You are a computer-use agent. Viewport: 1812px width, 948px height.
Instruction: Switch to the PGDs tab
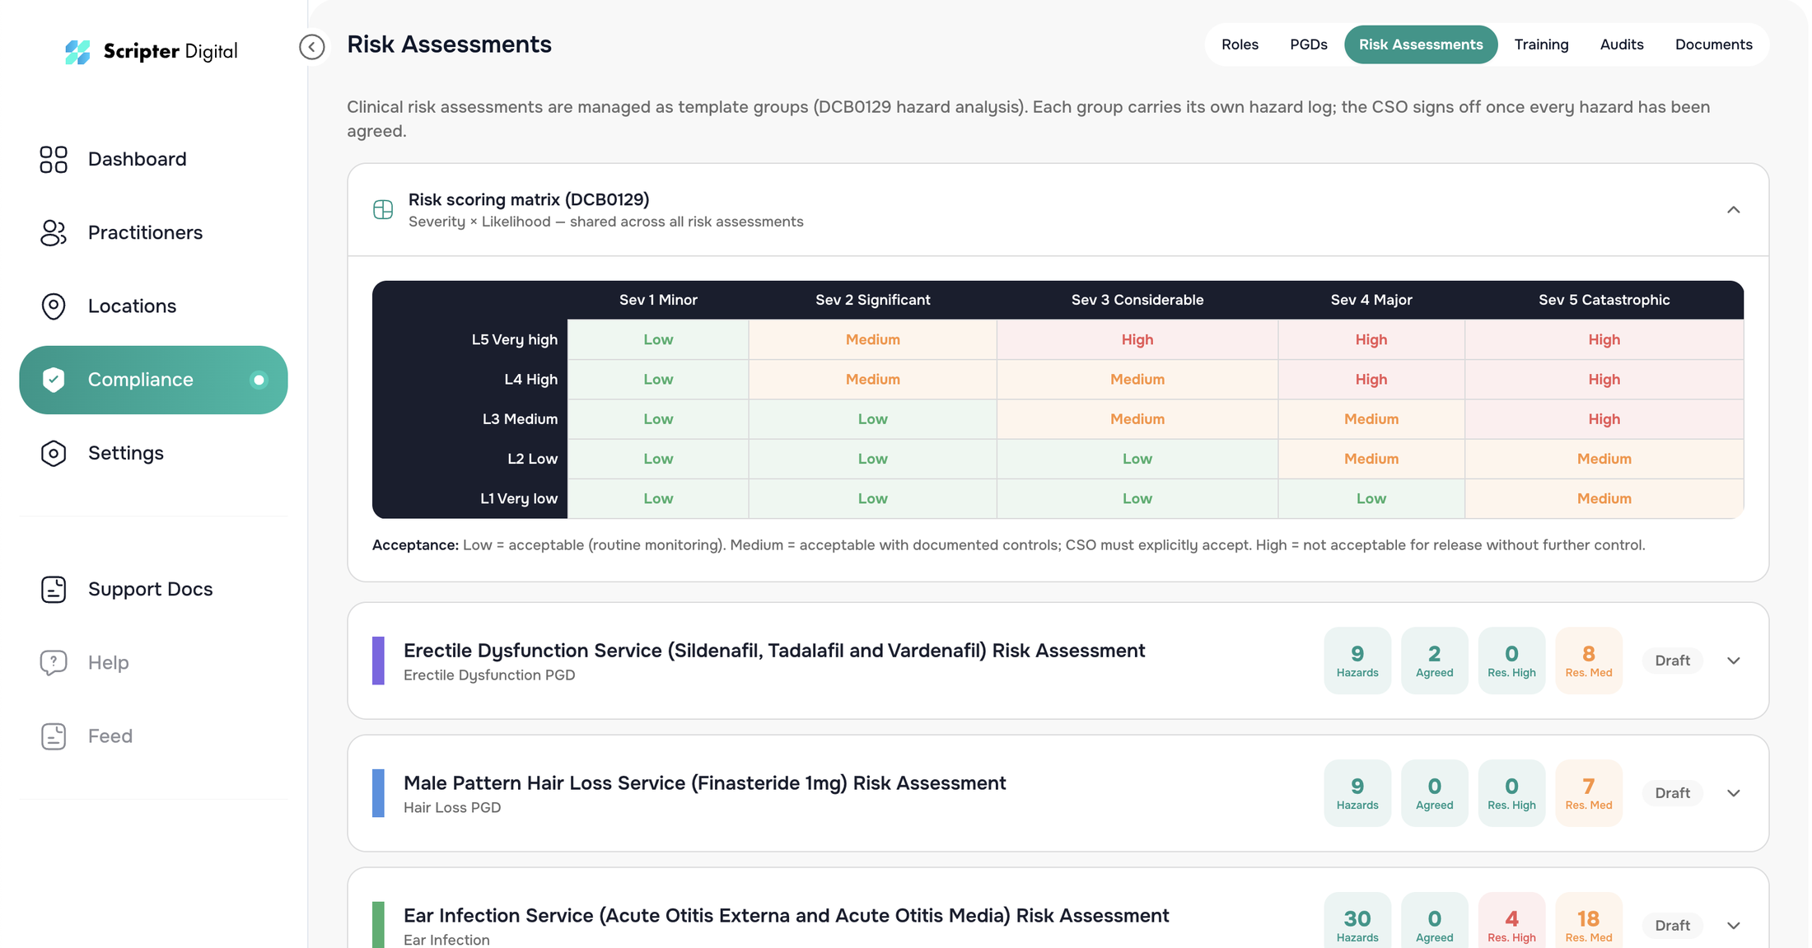click(1308, 44)
